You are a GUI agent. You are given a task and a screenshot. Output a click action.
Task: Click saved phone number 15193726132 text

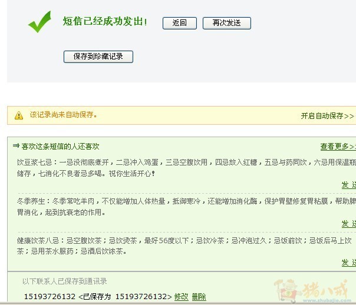coord(50,297)
